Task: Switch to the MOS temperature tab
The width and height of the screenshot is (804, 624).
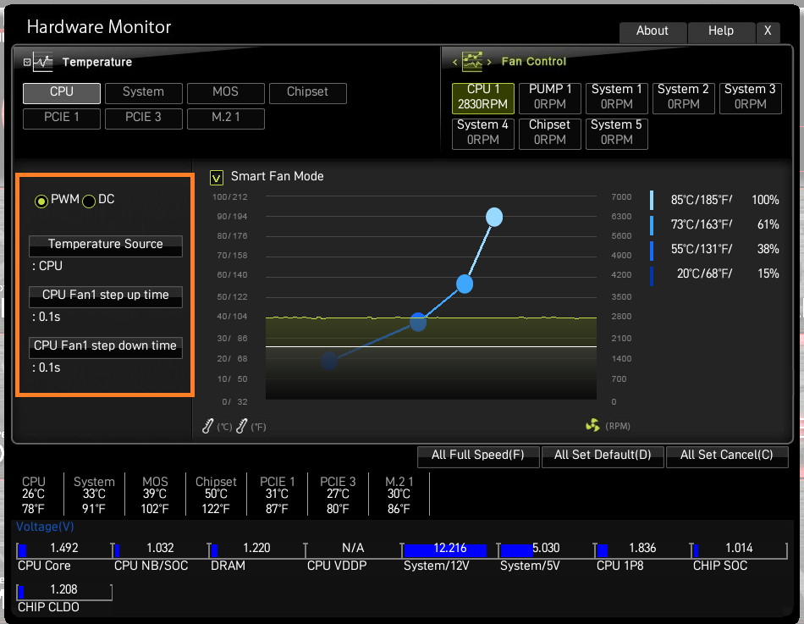Action: [226, 93]
